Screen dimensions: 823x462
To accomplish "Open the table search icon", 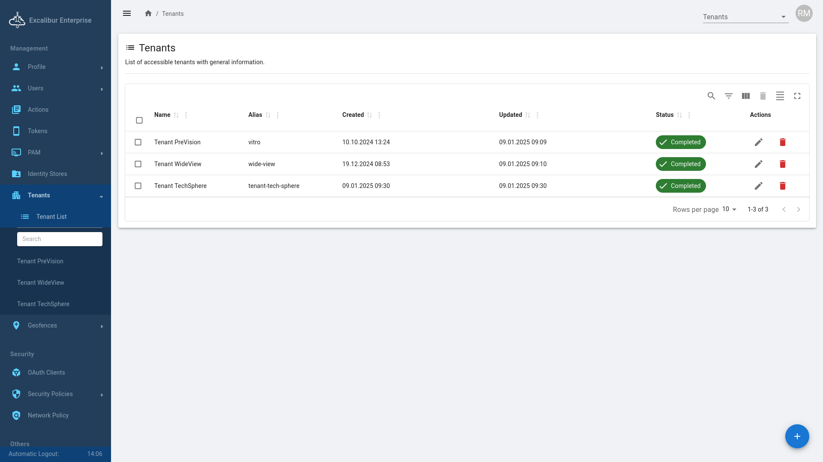I will click(711, 96).
